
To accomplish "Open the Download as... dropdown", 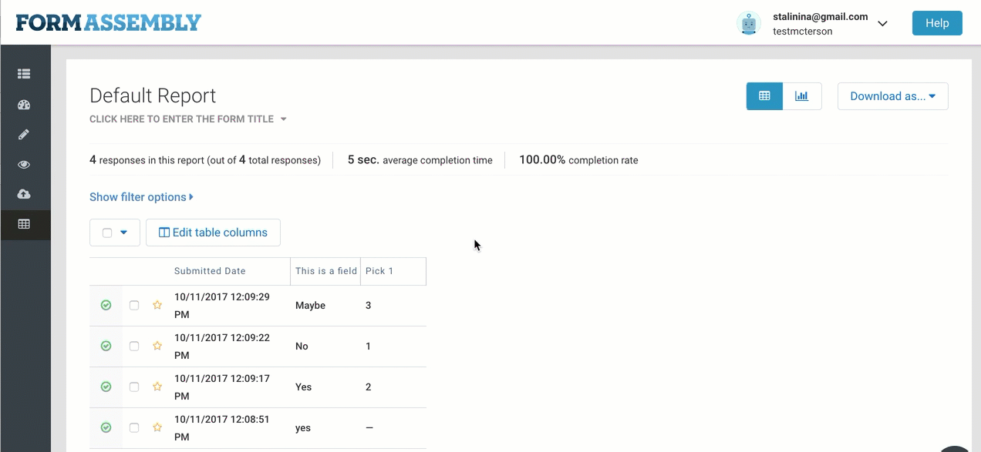I will coord(893,96).
